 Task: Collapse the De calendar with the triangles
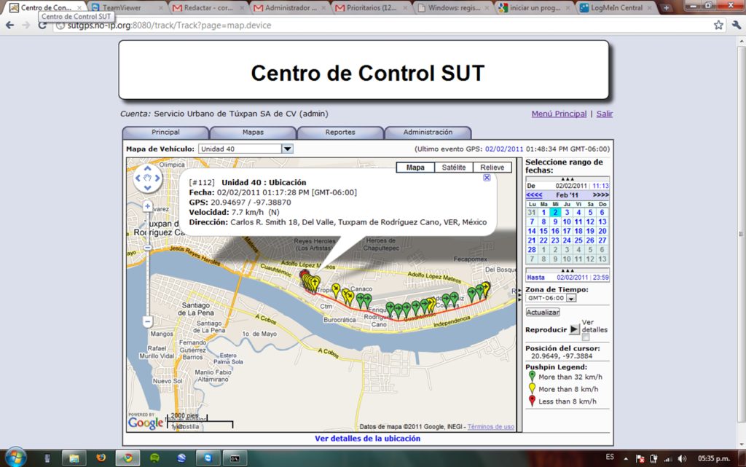(x=567, y=179)
